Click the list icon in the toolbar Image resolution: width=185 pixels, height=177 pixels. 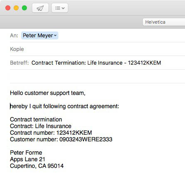58,8
